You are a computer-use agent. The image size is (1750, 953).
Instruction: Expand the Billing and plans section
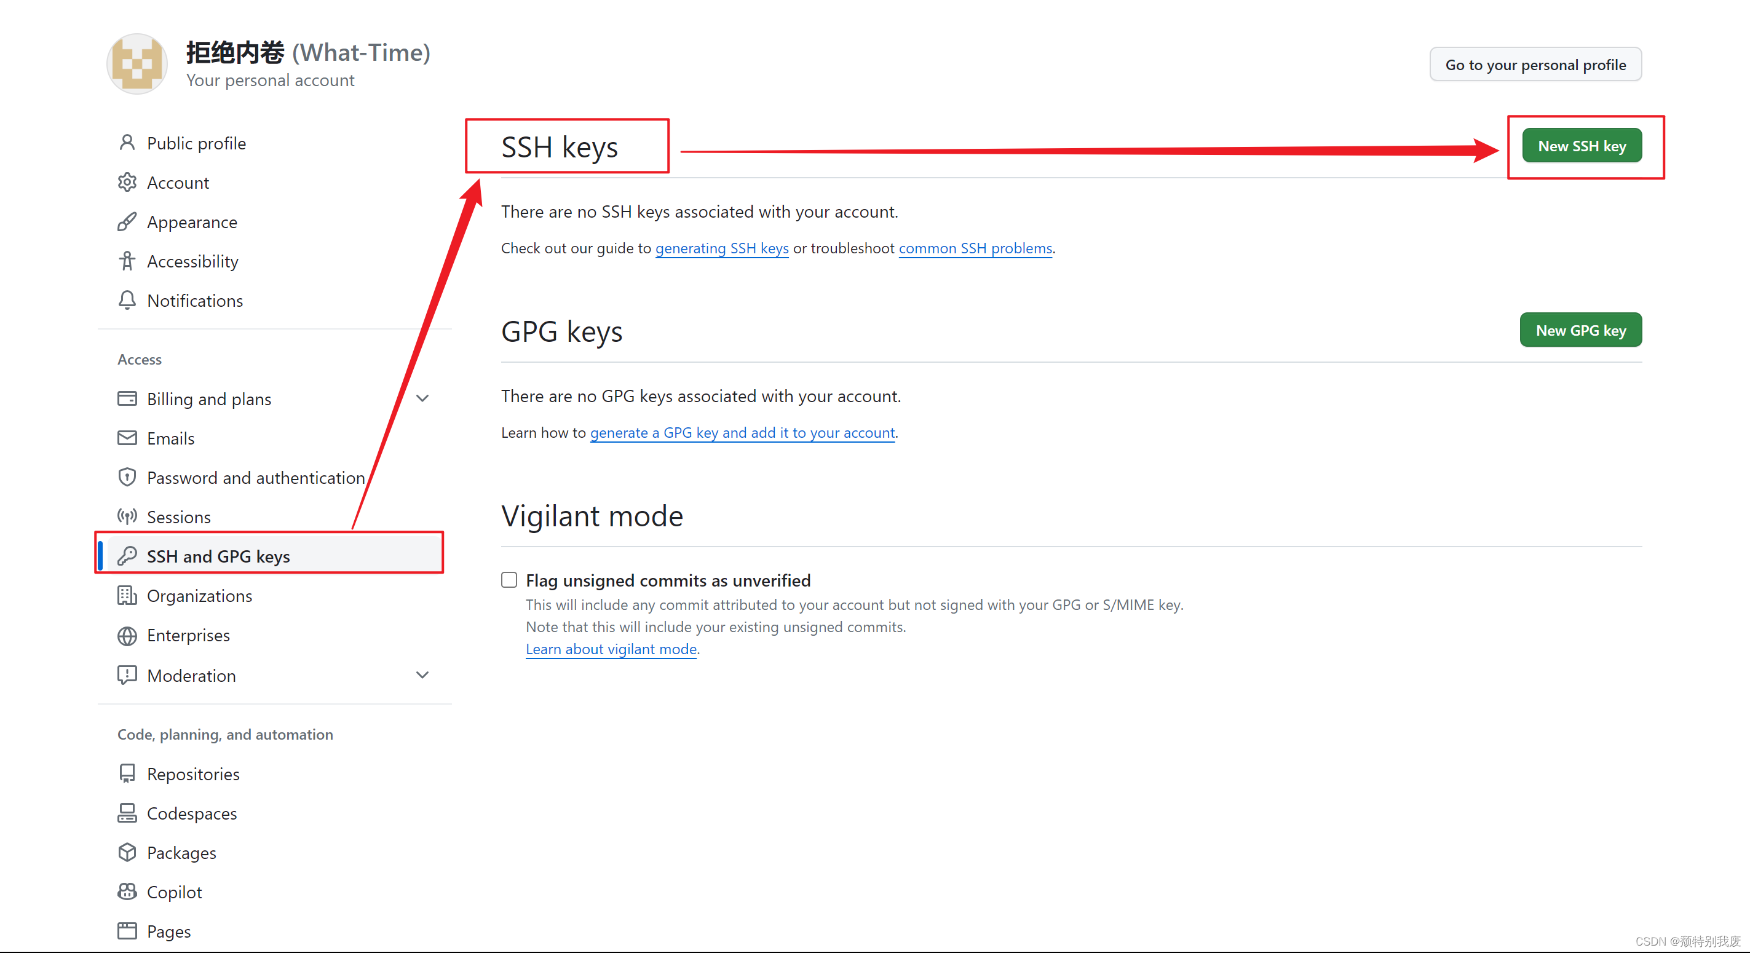(x=422, y=398)
